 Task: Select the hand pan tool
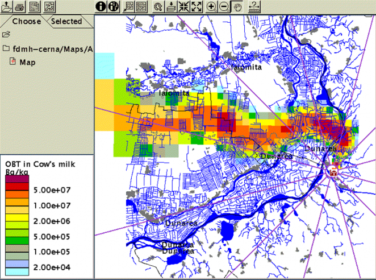click(x=237, y=7)
